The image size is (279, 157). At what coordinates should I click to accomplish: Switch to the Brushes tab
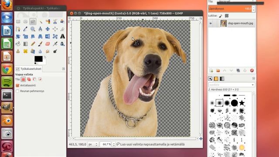210,78
